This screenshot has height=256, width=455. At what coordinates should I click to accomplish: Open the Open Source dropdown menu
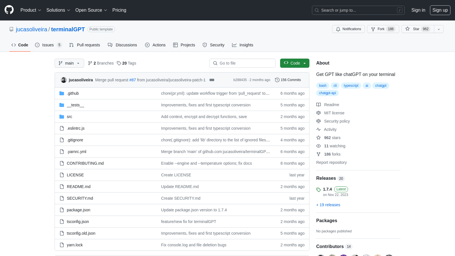91,10
